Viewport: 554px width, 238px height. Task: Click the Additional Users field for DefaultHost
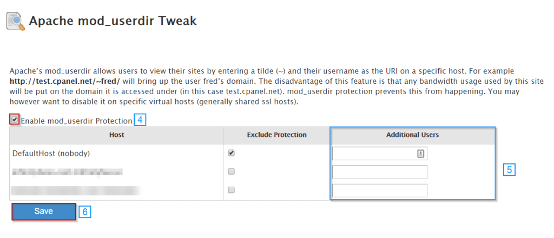pos(374,154)
